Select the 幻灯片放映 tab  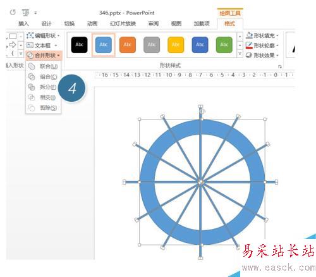coord(123,23)
